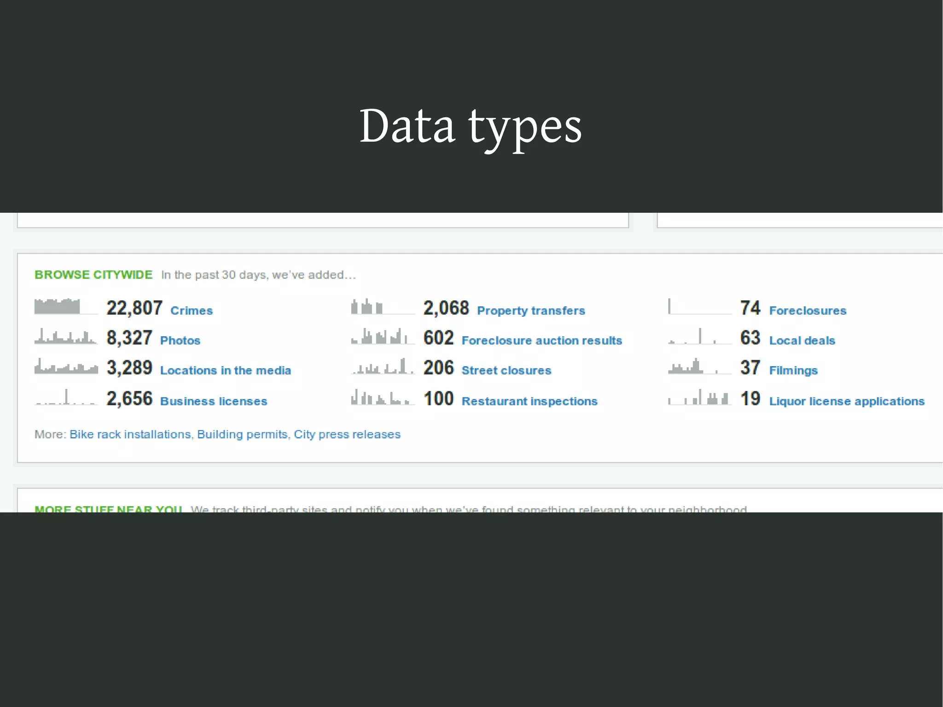Click the Filmings sparkline chart
This screenshot has width=943, height=707.
(699, 367)
